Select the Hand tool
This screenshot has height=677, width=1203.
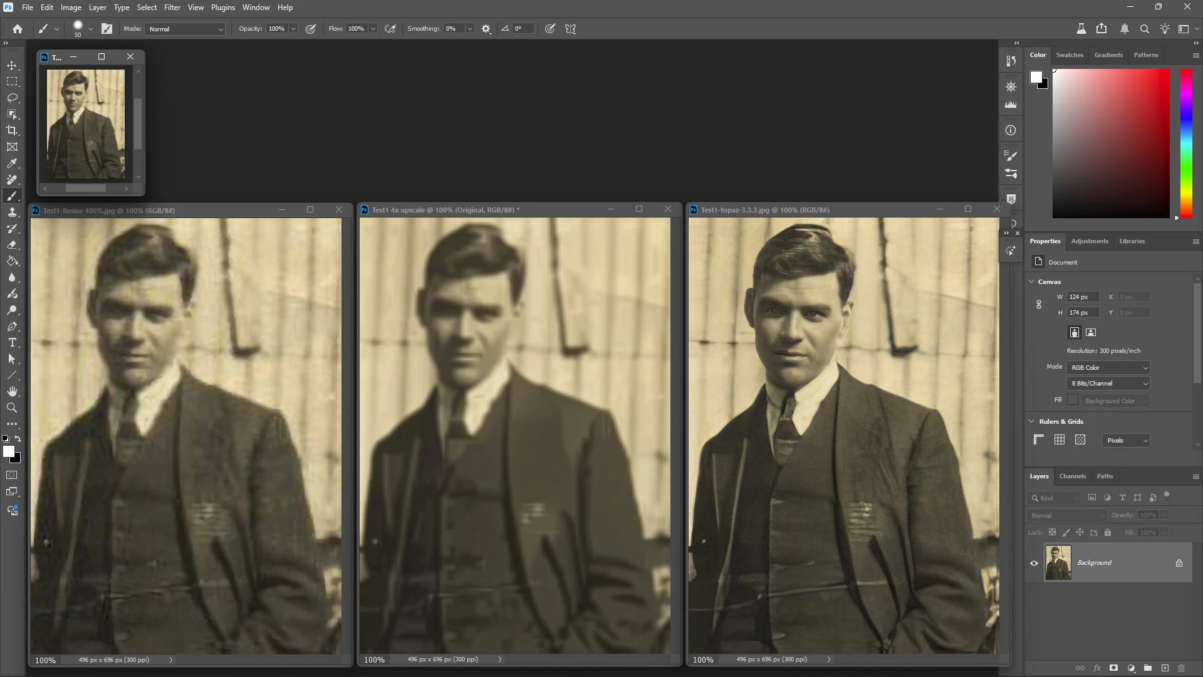[x=12, y=392]
